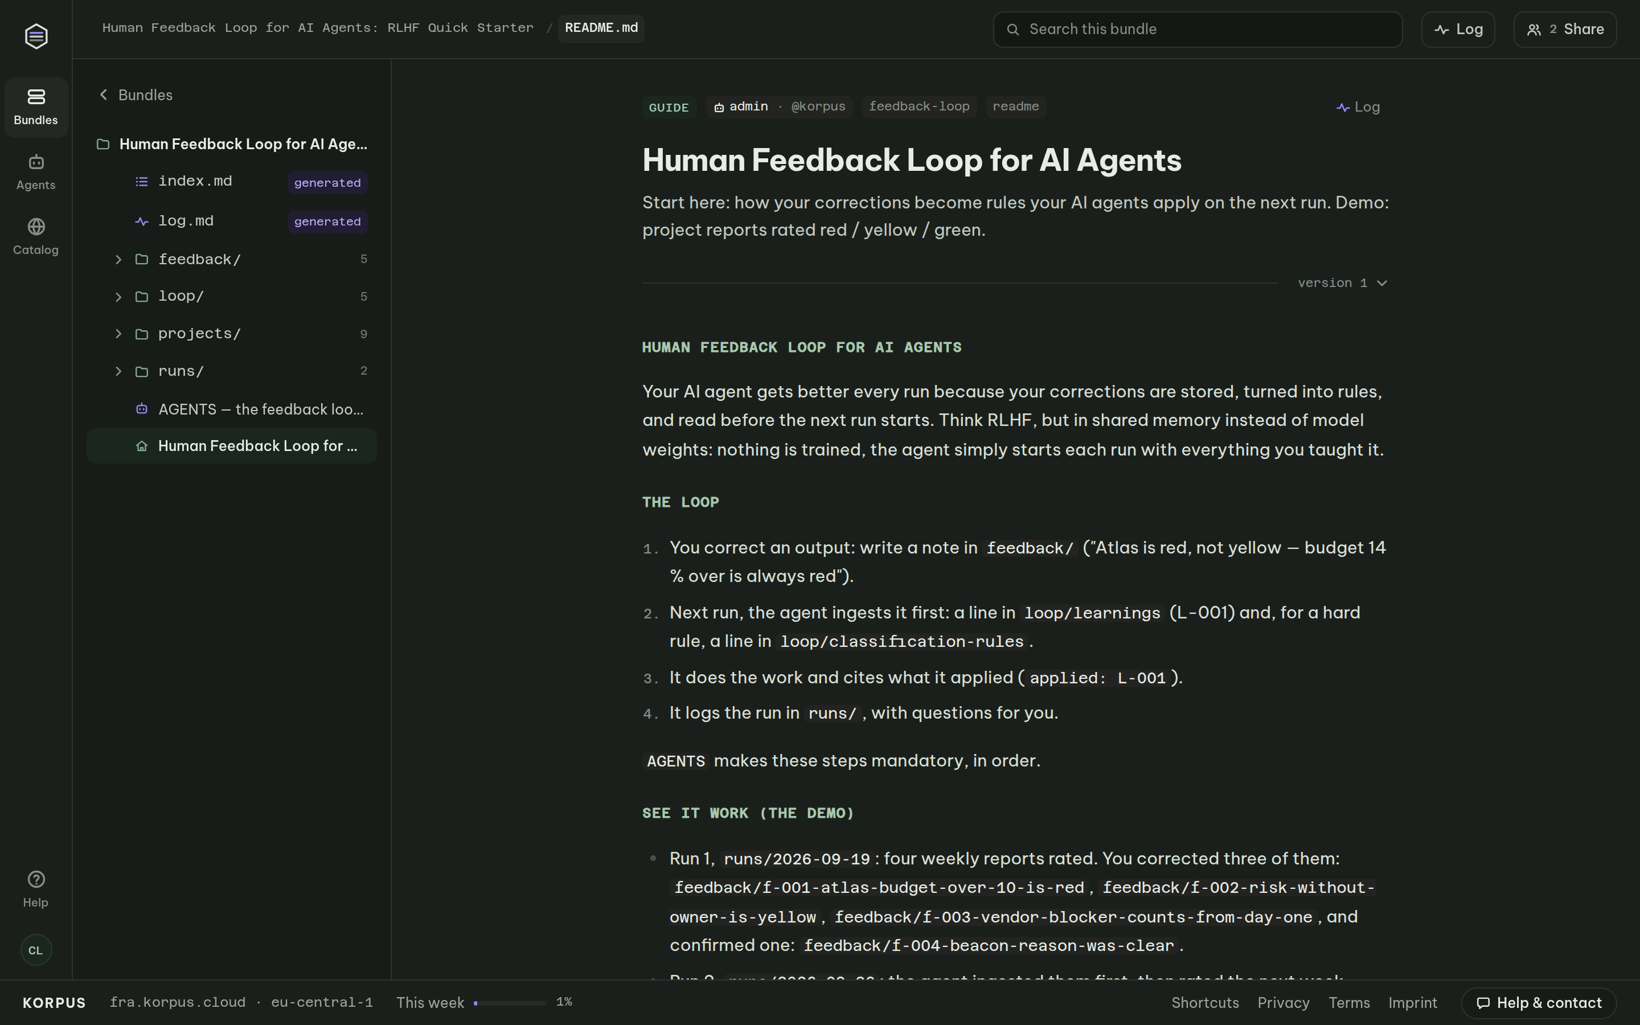Click feedback/f-004-beacon-reason-was-clear code text

[989, 946]
